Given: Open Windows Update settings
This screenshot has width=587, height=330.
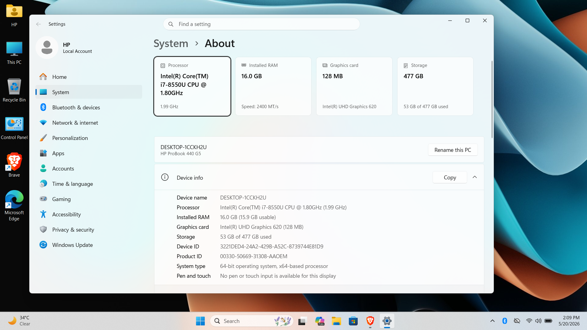Looking at the screenshot, I should tap(89, 245).
